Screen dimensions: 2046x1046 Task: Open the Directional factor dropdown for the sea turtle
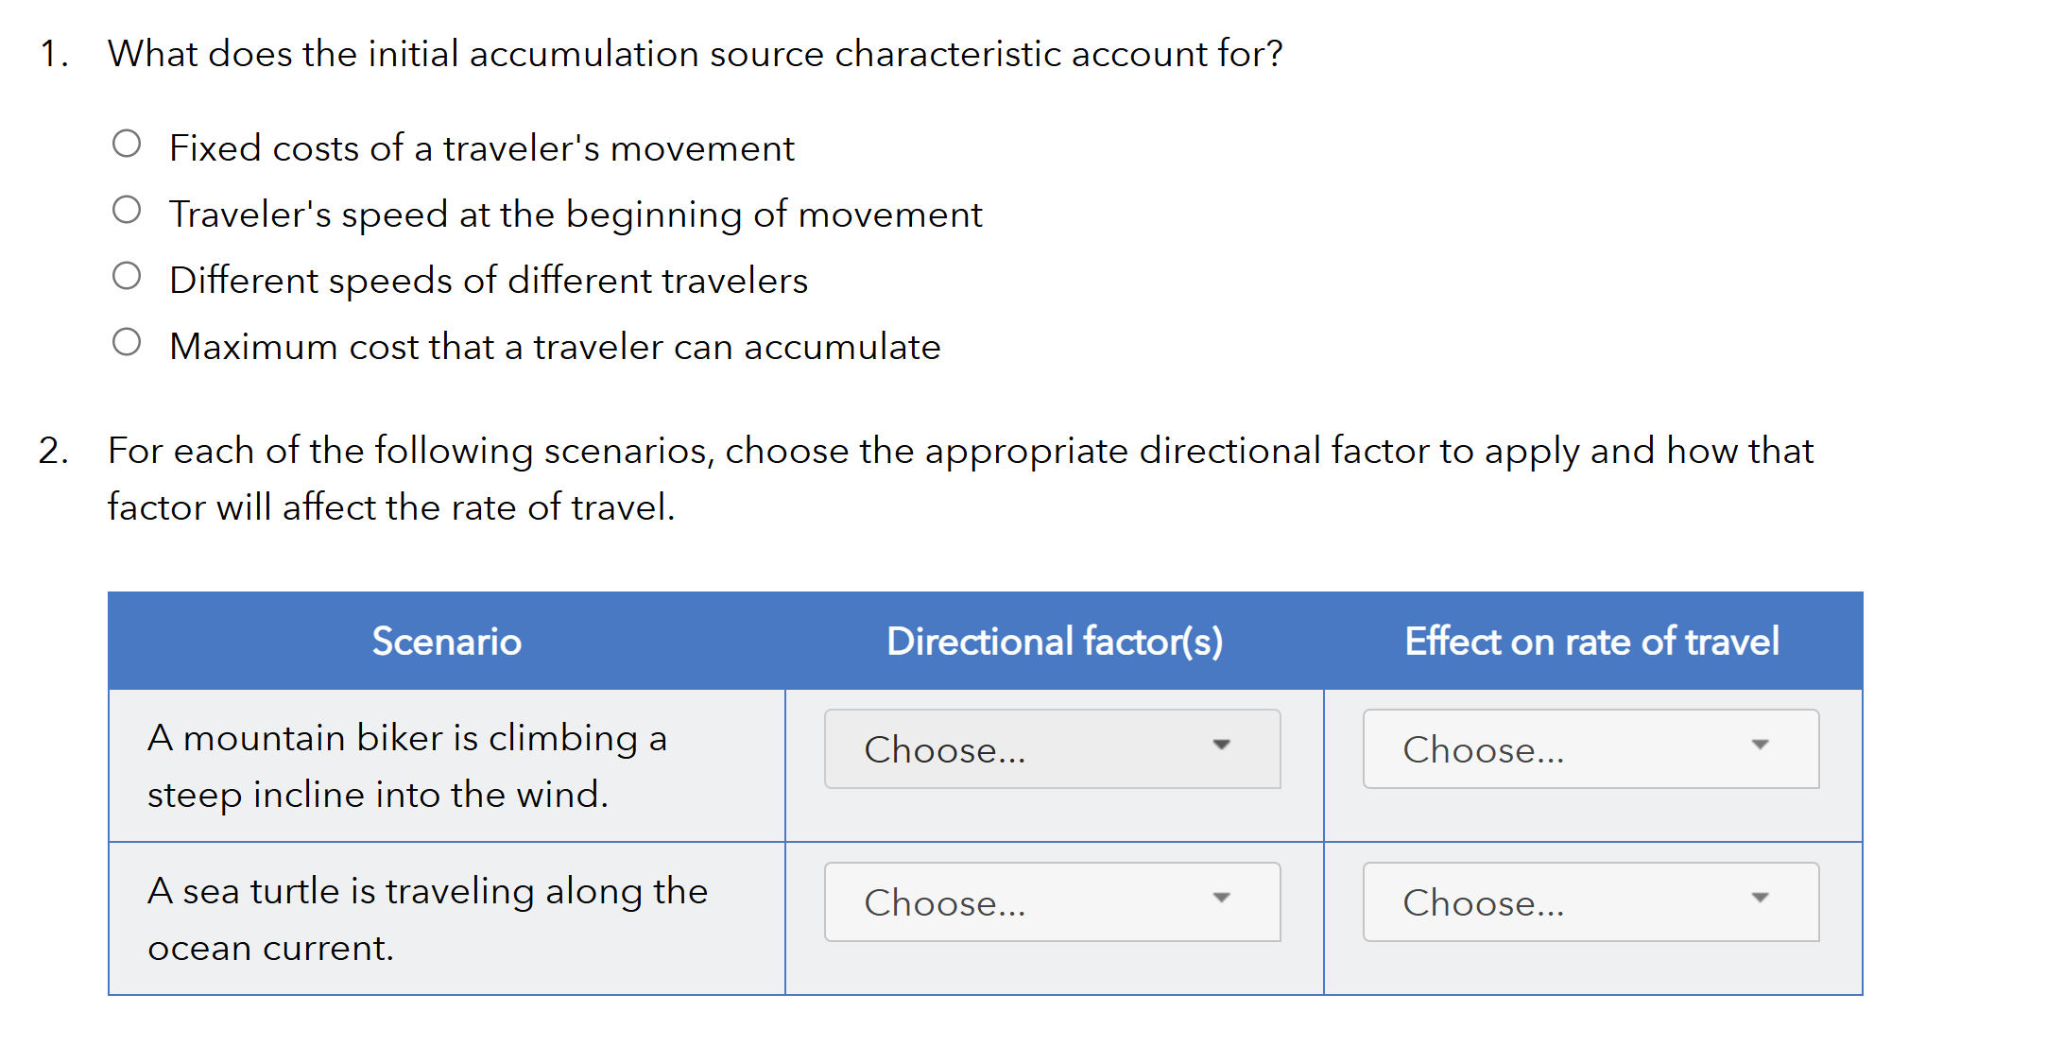pos(1051,901)
